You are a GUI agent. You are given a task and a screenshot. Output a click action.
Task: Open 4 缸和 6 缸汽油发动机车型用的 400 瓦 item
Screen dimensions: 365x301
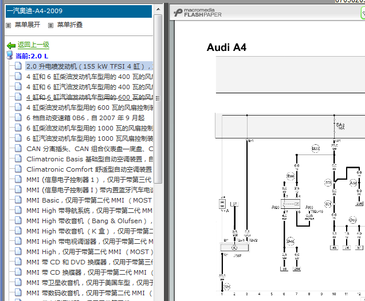[x=89, y=87]
